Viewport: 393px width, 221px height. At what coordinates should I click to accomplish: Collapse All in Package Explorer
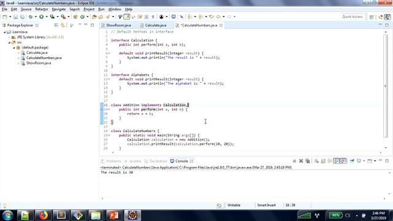(x=56, y=25)
